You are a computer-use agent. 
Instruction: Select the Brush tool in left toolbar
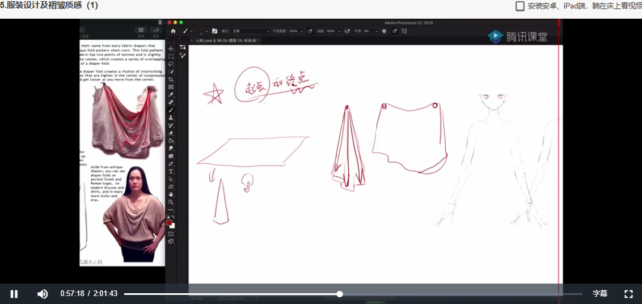coord(171,110)
